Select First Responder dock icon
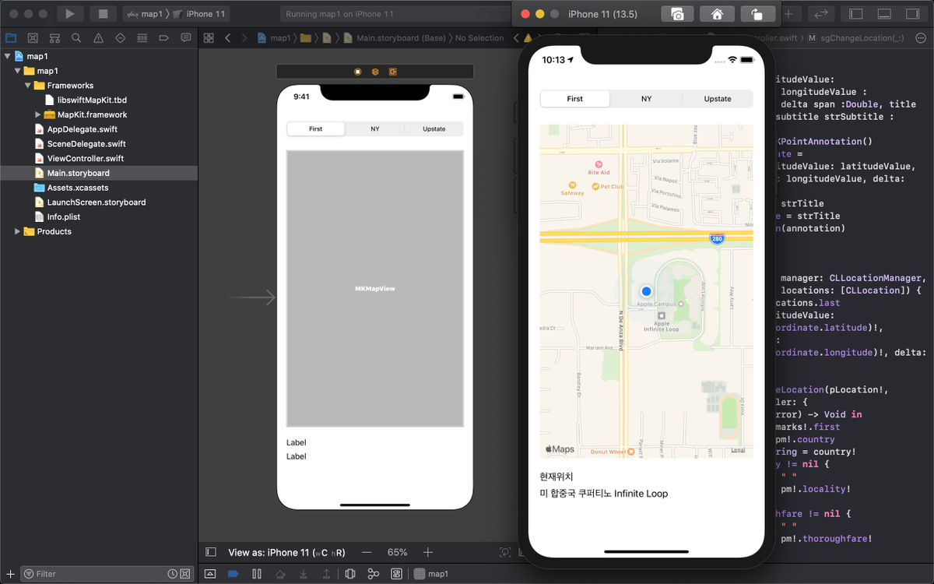Screen dimensions: 934x584 point(375,72)
